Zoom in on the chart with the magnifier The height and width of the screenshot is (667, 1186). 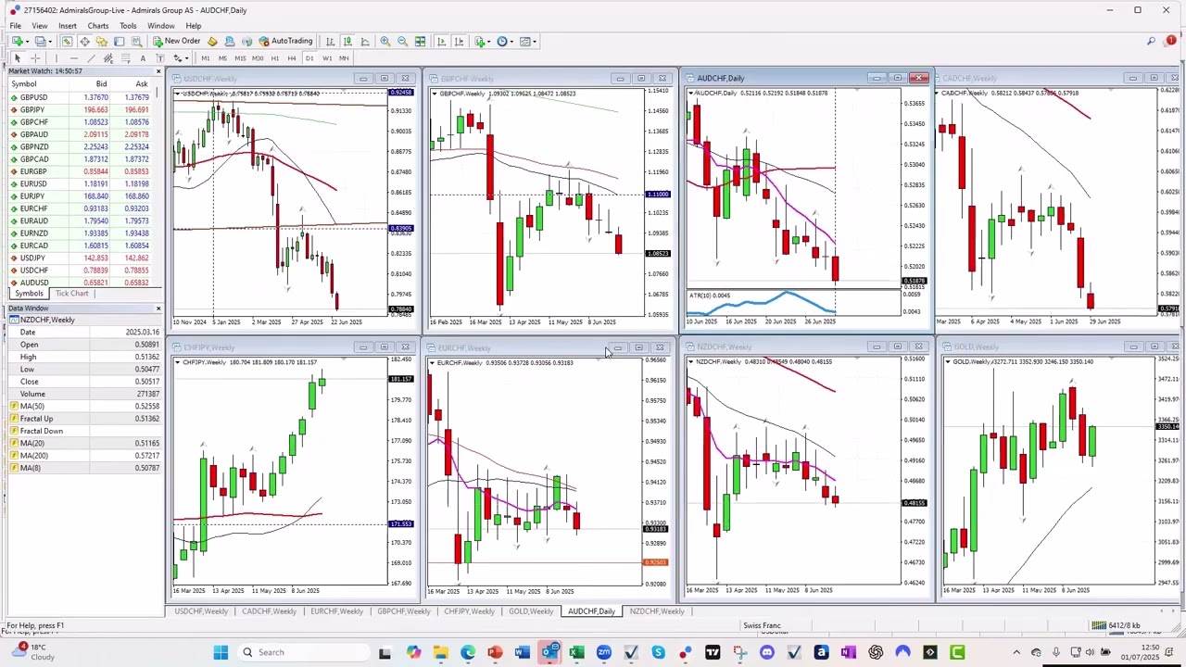(385, 41)
